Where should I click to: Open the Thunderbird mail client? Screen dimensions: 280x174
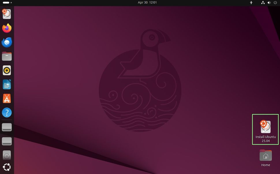click(7, 42)
